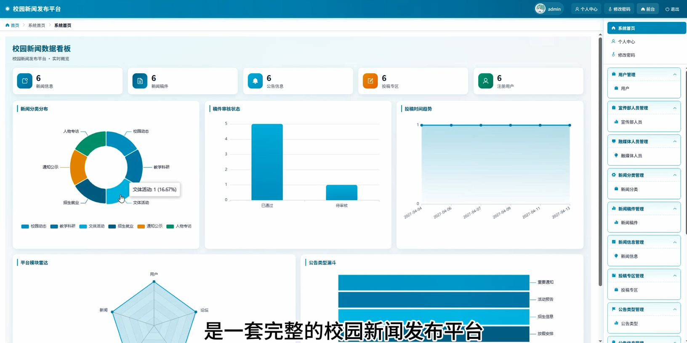Click the 文体活动: 1 (16.67%) tooltip
The width and height of the screenshot is (687, 343).
pyautogui.click(x=154, y=189)
